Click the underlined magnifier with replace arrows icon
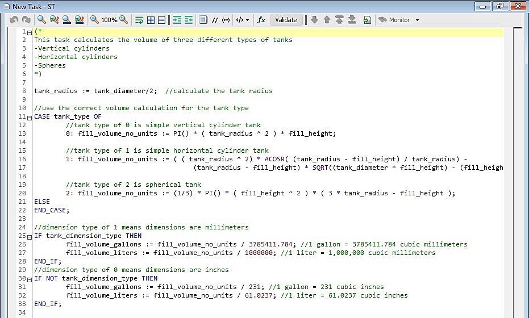The height and width of the screenshot is (318, 529). click(x=80, y=20)
